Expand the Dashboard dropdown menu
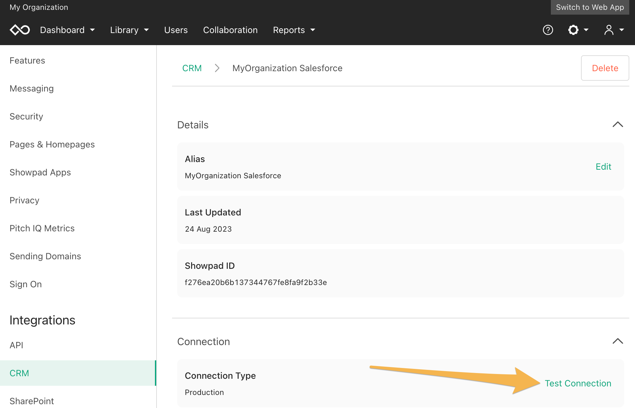Screen dimensions: 635x408 click(67, 30)
